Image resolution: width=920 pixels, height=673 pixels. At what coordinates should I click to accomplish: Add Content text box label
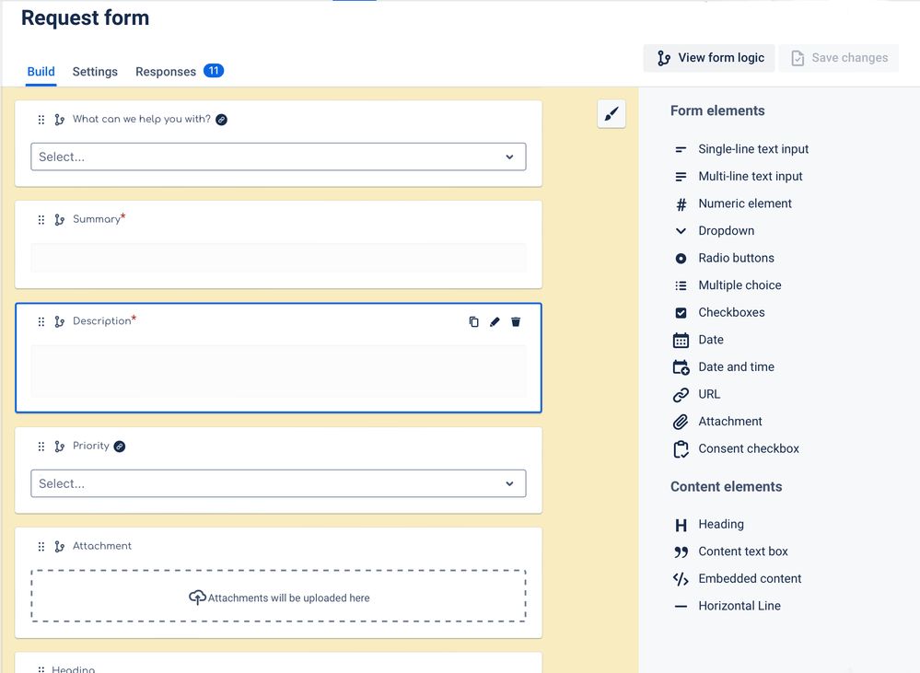(x=743, y=551)
